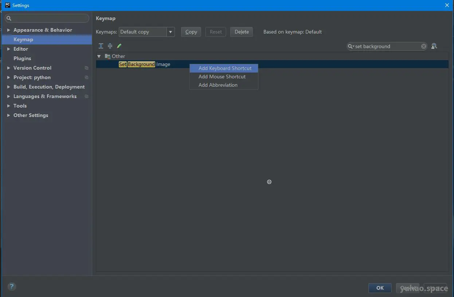Click the Expand All keymap tree icon
The width and height of the screenshot is (454, 297).
point(101,46)
